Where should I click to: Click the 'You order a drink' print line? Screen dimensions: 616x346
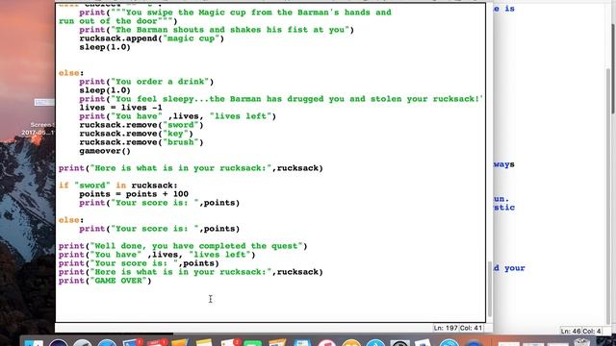click(x=146, y=82)
